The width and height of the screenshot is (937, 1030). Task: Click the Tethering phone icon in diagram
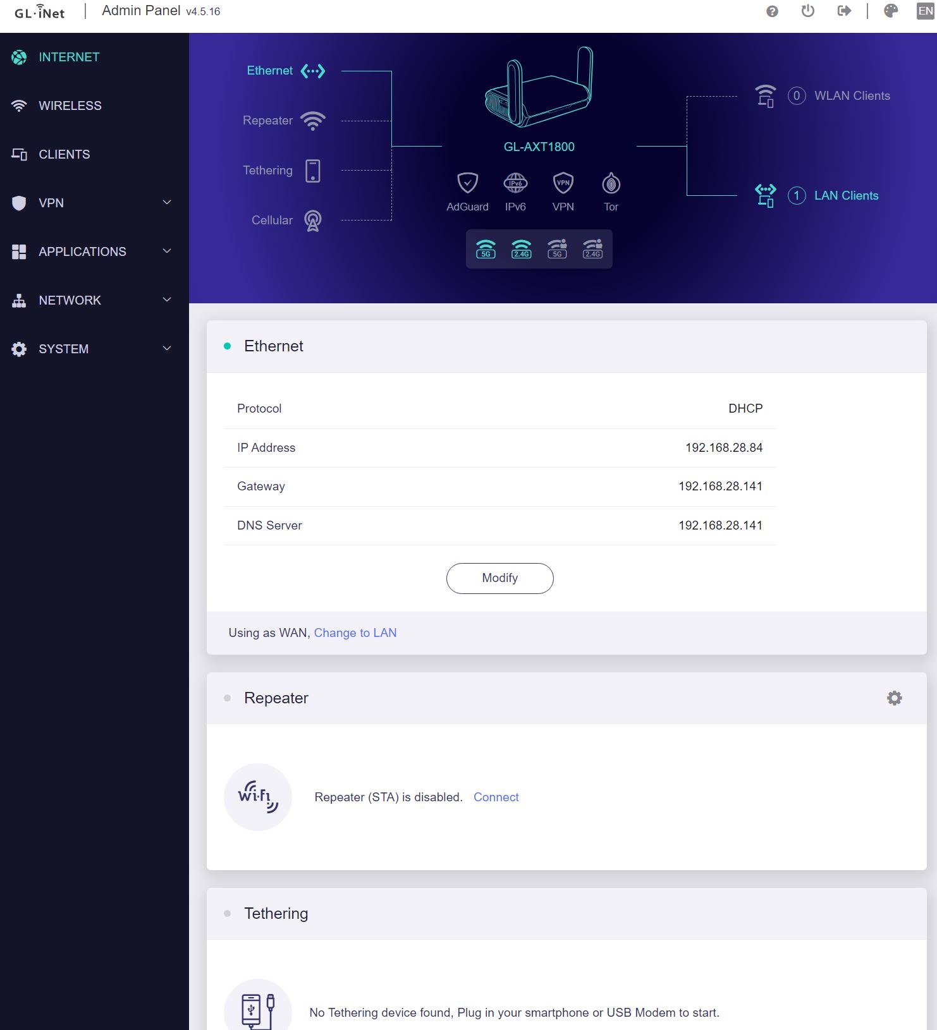tap(313, 171)
